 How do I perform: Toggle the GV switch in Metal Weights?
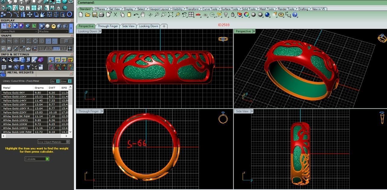(55, 81)
